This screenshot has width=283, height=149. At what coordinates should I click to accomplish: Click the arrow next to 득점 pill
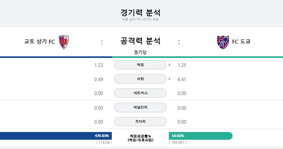[170, 65]
